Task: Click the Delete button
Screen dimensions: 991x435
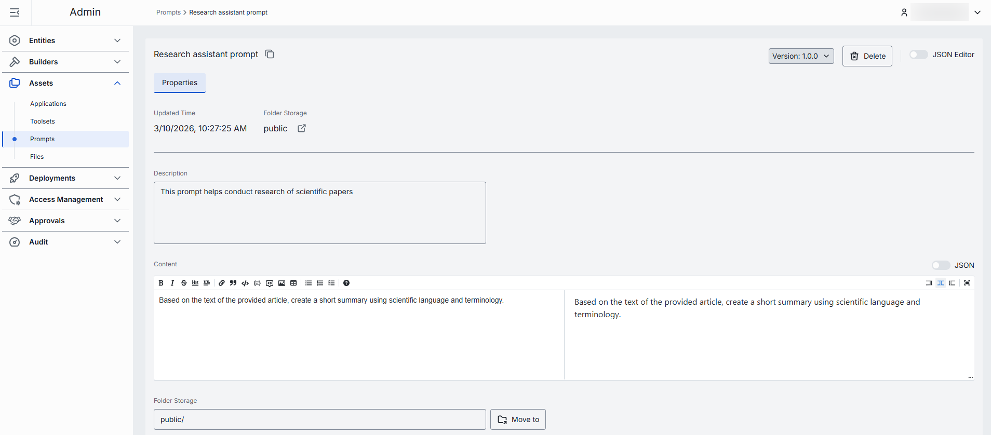Action: (x=867, y=56)
